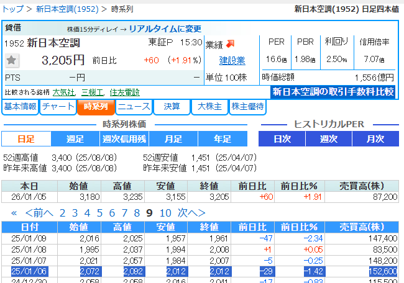This screenshot has height=283, width=404.
Task: Select the 決算 tab
Action: [x=172, y=107]
